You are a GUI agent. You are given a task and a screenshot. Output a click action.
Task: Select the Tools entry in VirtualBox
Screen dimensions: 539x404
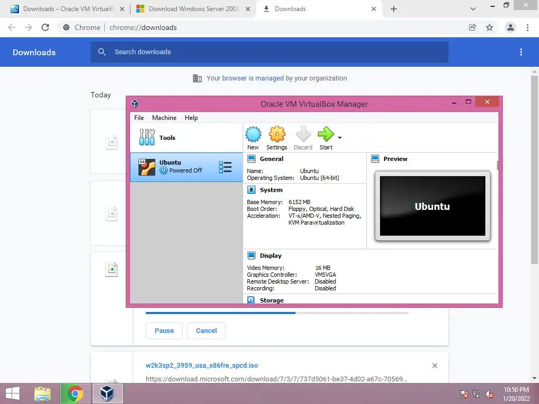pyautogui.click(x=186, y=138)
